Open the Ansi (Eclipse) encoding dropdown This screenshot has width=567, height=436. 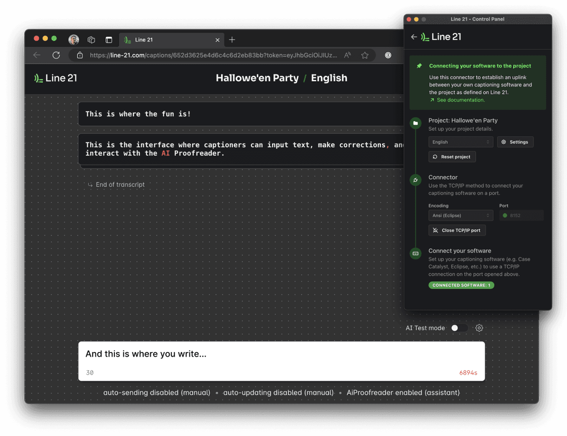tap(461, 215)
